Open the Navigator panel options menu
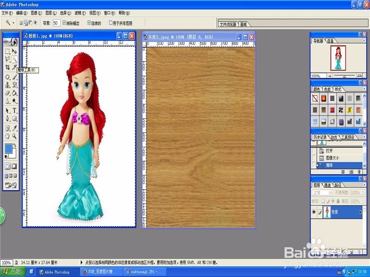Viewport: 370px width, 277px height. click(x=364, y=41)
